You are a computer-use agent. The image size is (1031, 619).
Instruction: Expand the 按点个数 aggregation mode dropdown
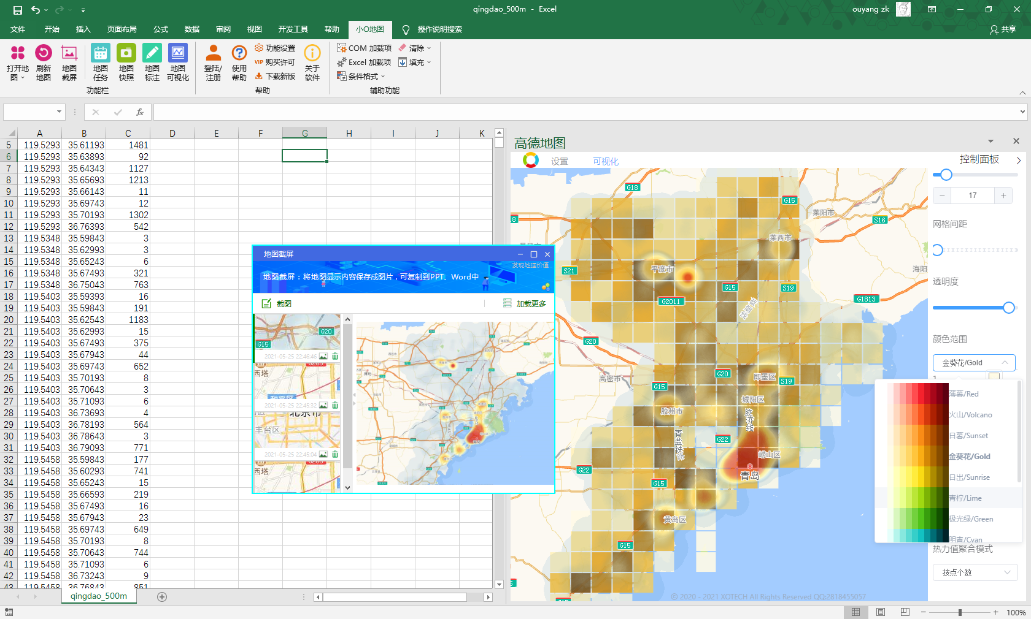pos(975,572)
